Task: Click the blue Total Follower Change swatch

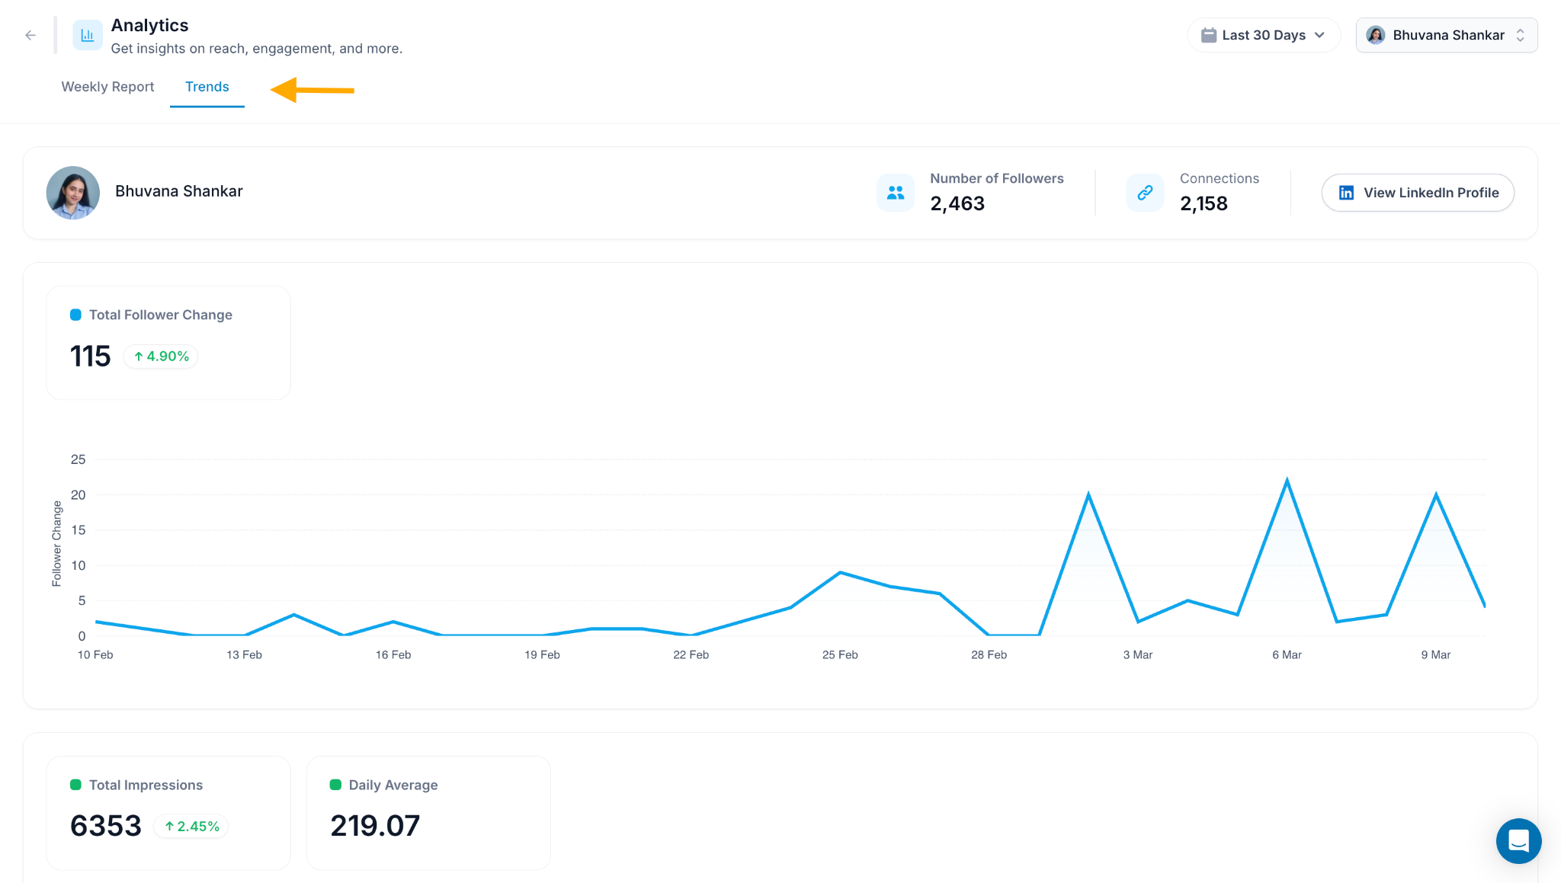Action: coord(75,315)
